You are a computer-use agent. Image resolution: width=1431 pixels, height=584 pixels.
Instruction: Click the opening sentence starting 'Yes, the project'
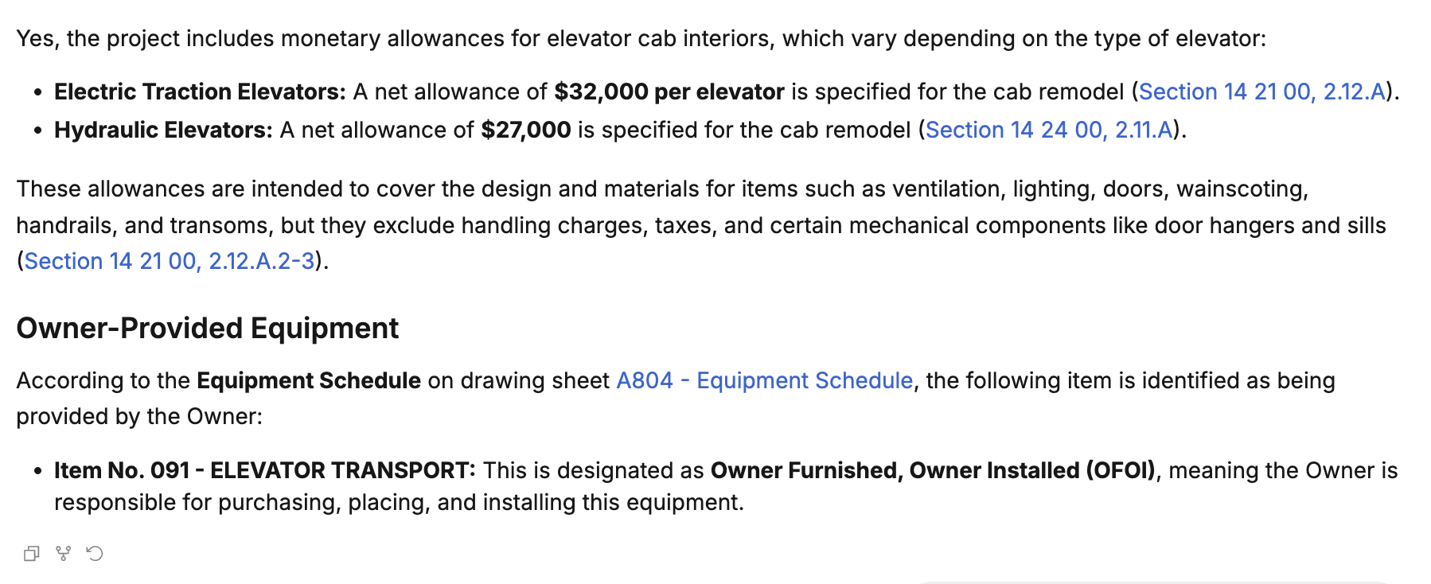(641, 38)
